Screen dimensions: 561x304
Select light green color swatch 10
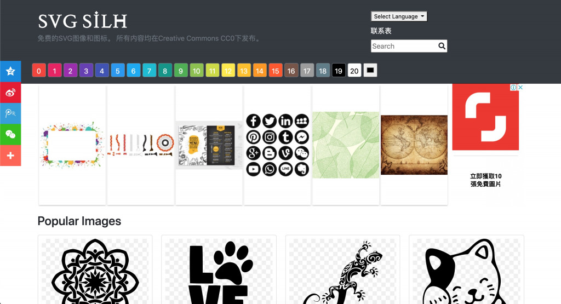(x=197, y=71)
